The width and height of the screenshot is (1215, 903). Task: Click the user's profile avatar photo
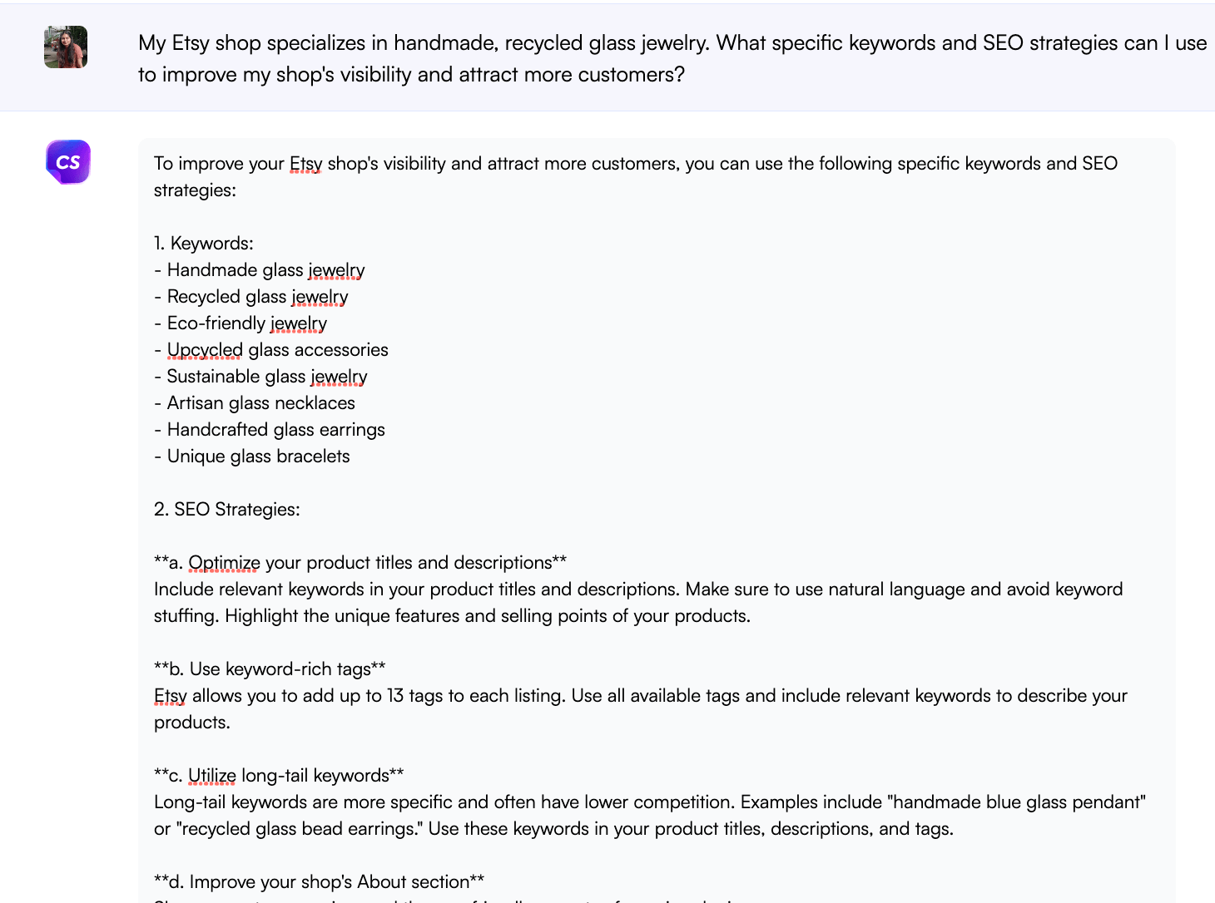(x=66, y=47)
